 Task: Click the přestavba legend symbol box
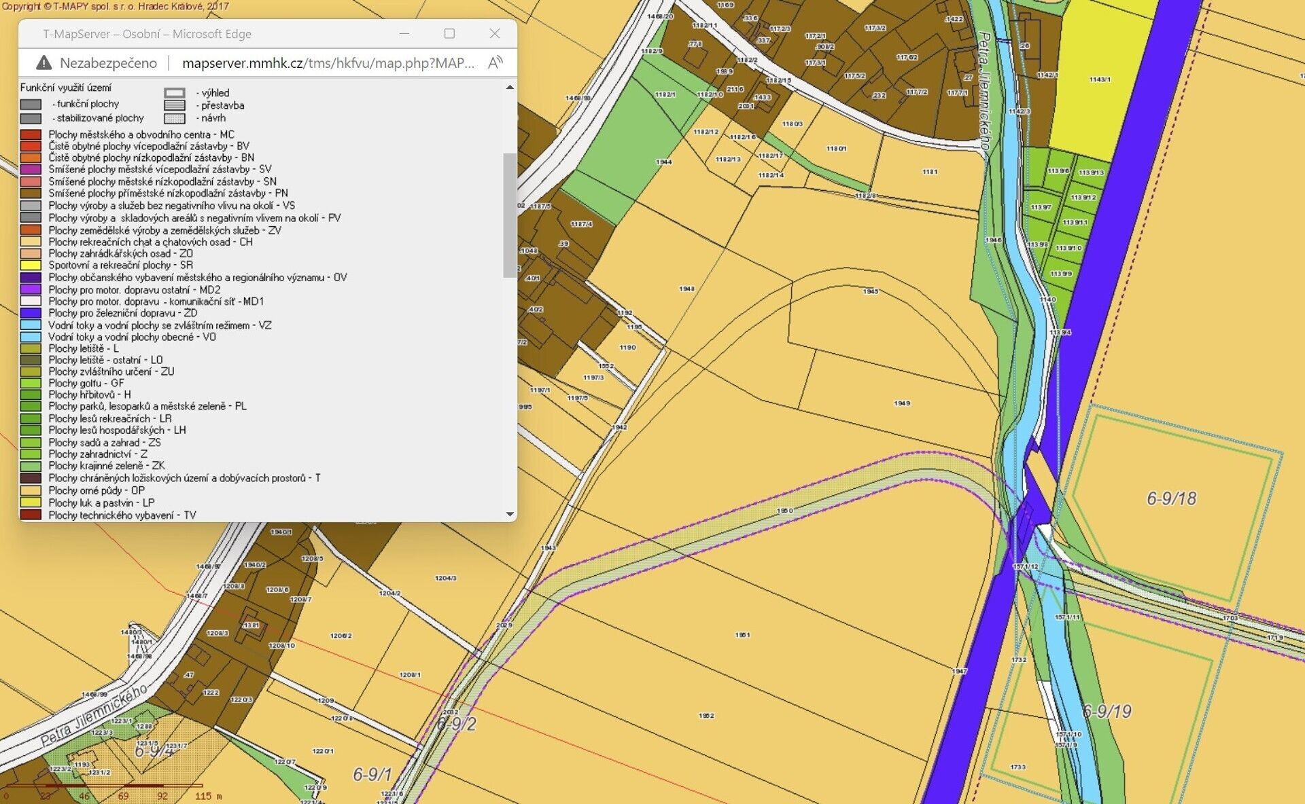coord(175,105)
